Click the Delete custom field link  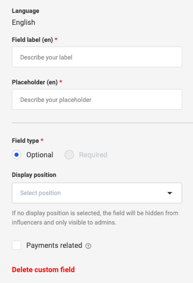tap(43, 270)
